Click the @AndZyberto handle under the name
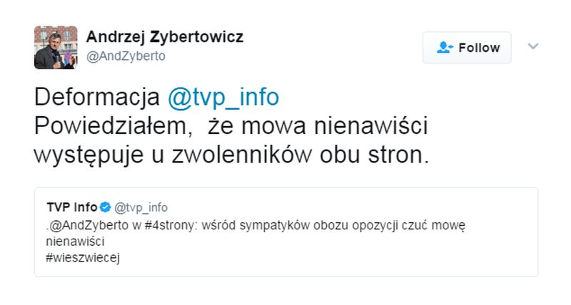This screenshot has height=305, width=571. [126, 56]
